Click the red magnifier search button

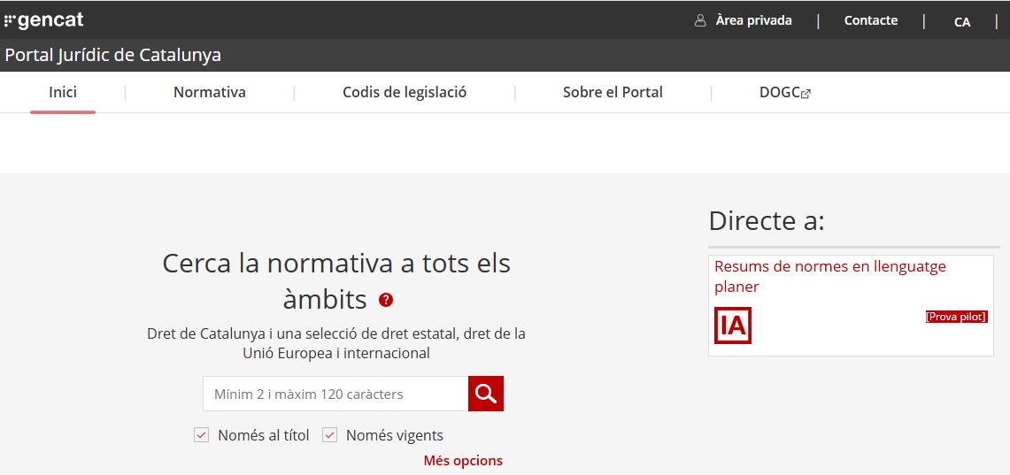click(486, 394)
